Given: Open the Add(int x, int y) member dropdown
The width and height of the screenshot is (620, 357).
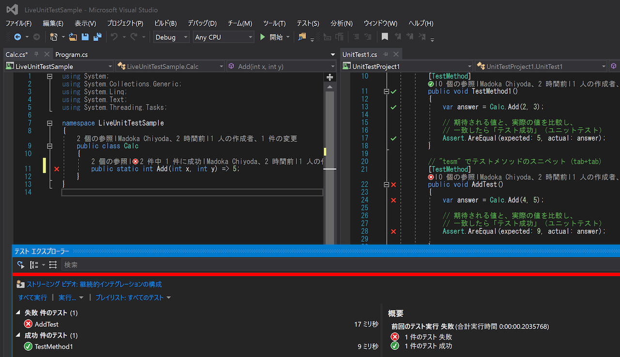Looking at the screenshot, I should (x=281, y=66).
